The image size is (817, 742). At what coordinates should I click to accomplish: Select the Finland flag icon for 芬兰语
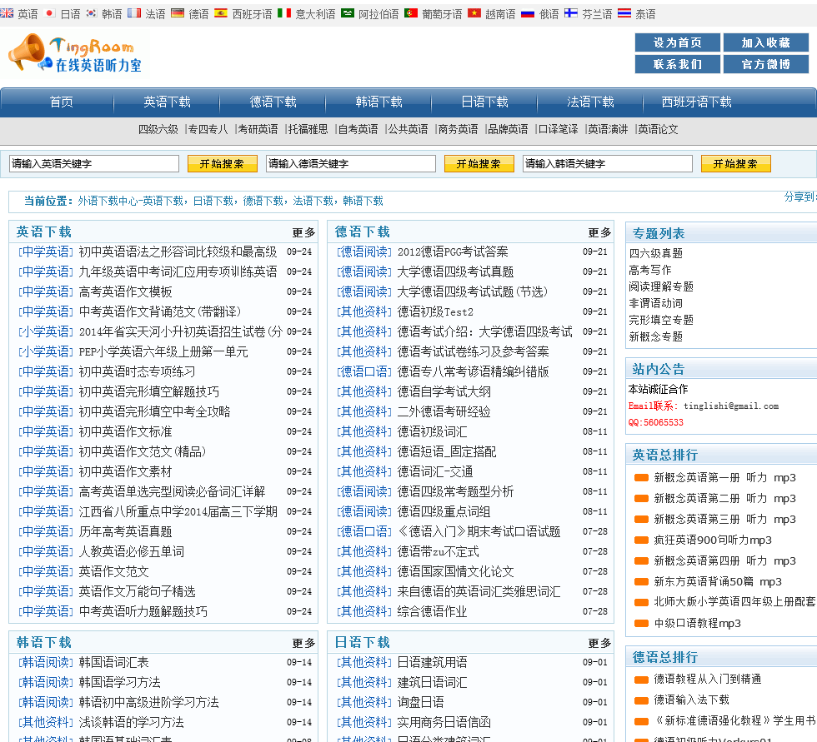[x=571, y=13]
